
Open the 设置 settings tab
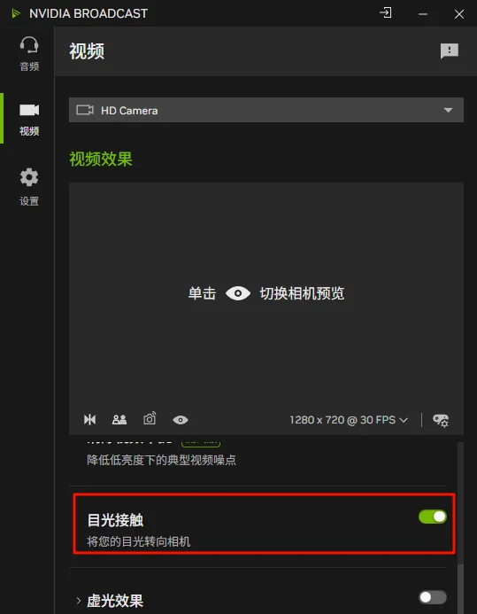[29, 187]
